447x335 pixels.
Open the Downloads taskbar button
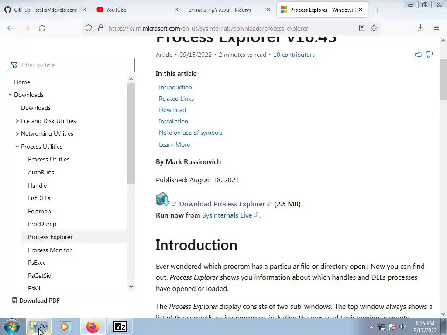tap(39, 326)
